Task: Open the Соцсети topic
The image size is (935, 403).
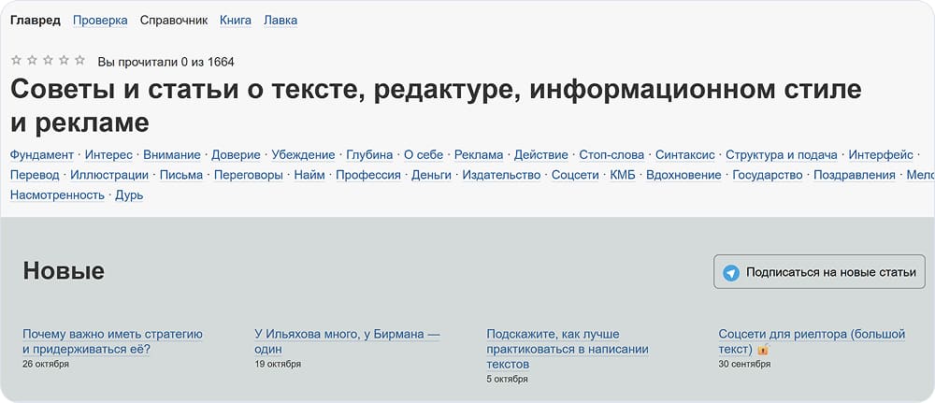Action: [575, 175]
